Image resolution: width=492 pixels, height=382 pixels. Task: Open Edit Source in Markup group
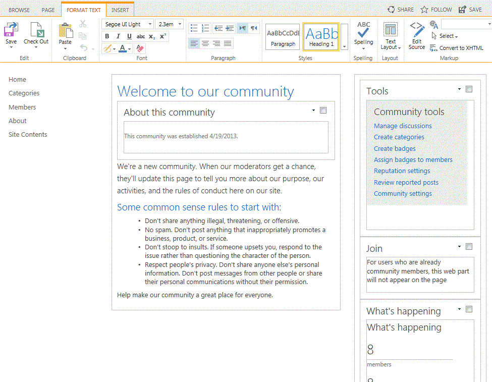417,35
